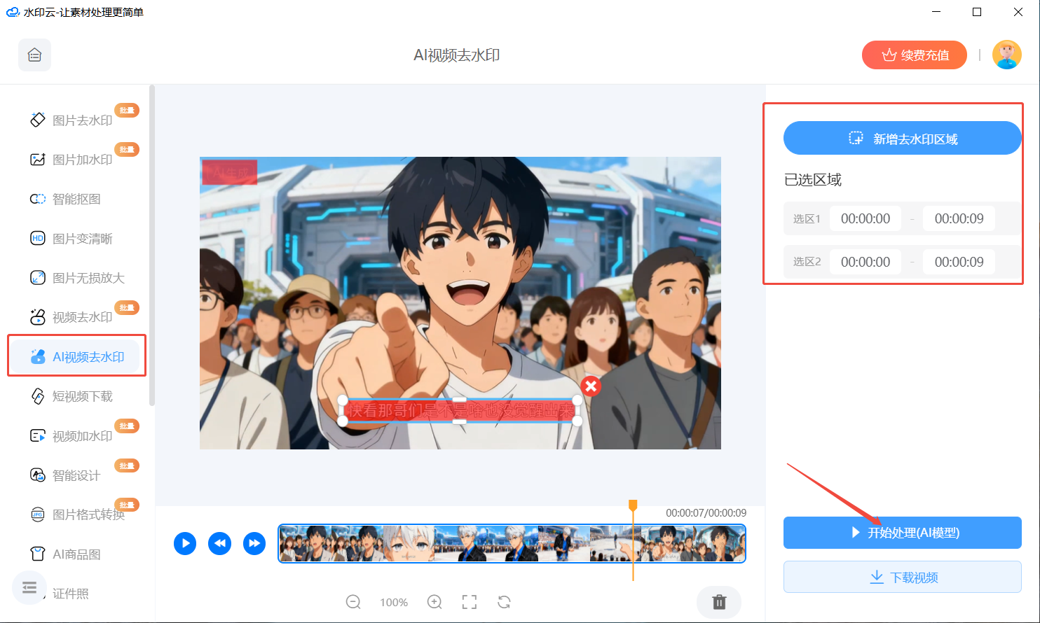Delete the selected watermark region via X badge
Viewport: 1040px width, 623px height.
click(x=590, y=386)
